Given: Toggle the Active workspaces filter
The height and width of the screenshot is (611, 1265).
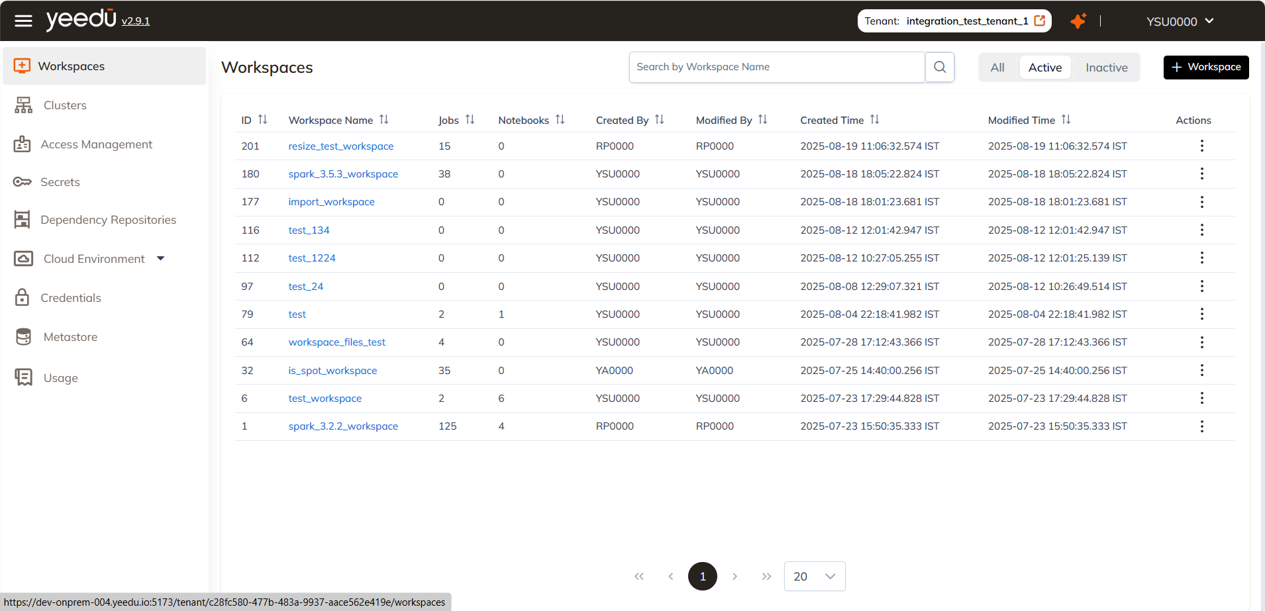Looking at the screenshot, I should pyautogui.click(x=1044, y=67).
